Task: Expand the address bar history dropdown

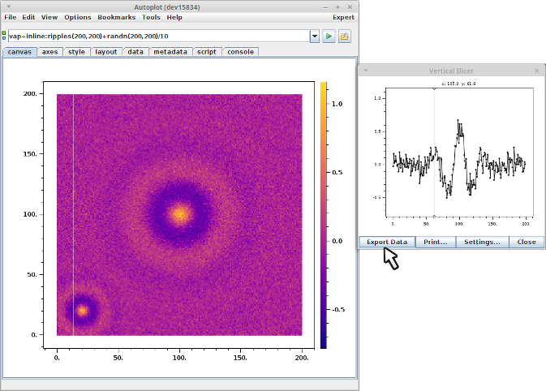Action: pyautogui.click(x=315, y=36)
